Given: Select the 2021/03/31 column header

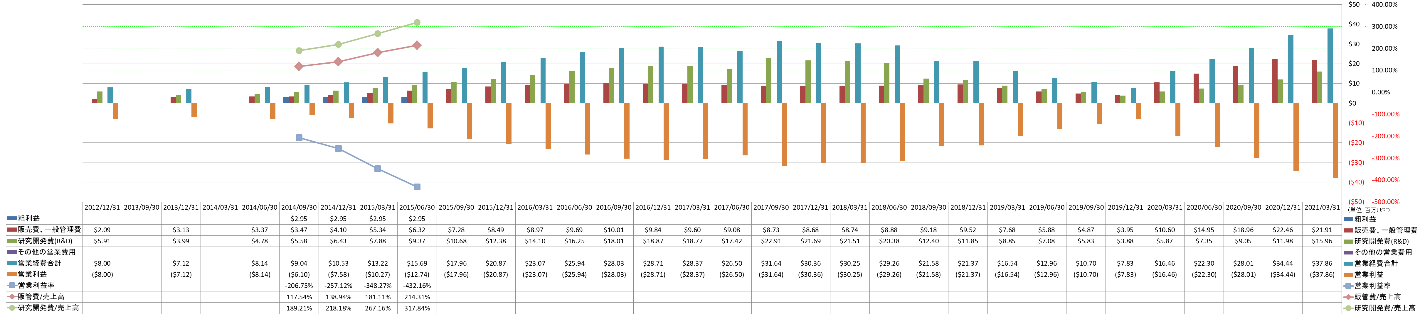Looking at the screenshot, I should [1322, 208].
